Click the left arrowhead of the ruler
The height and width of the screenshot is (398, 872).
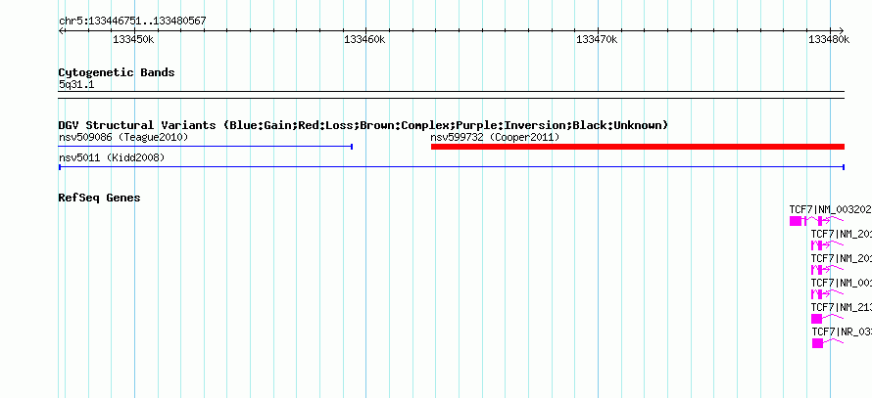61,30
